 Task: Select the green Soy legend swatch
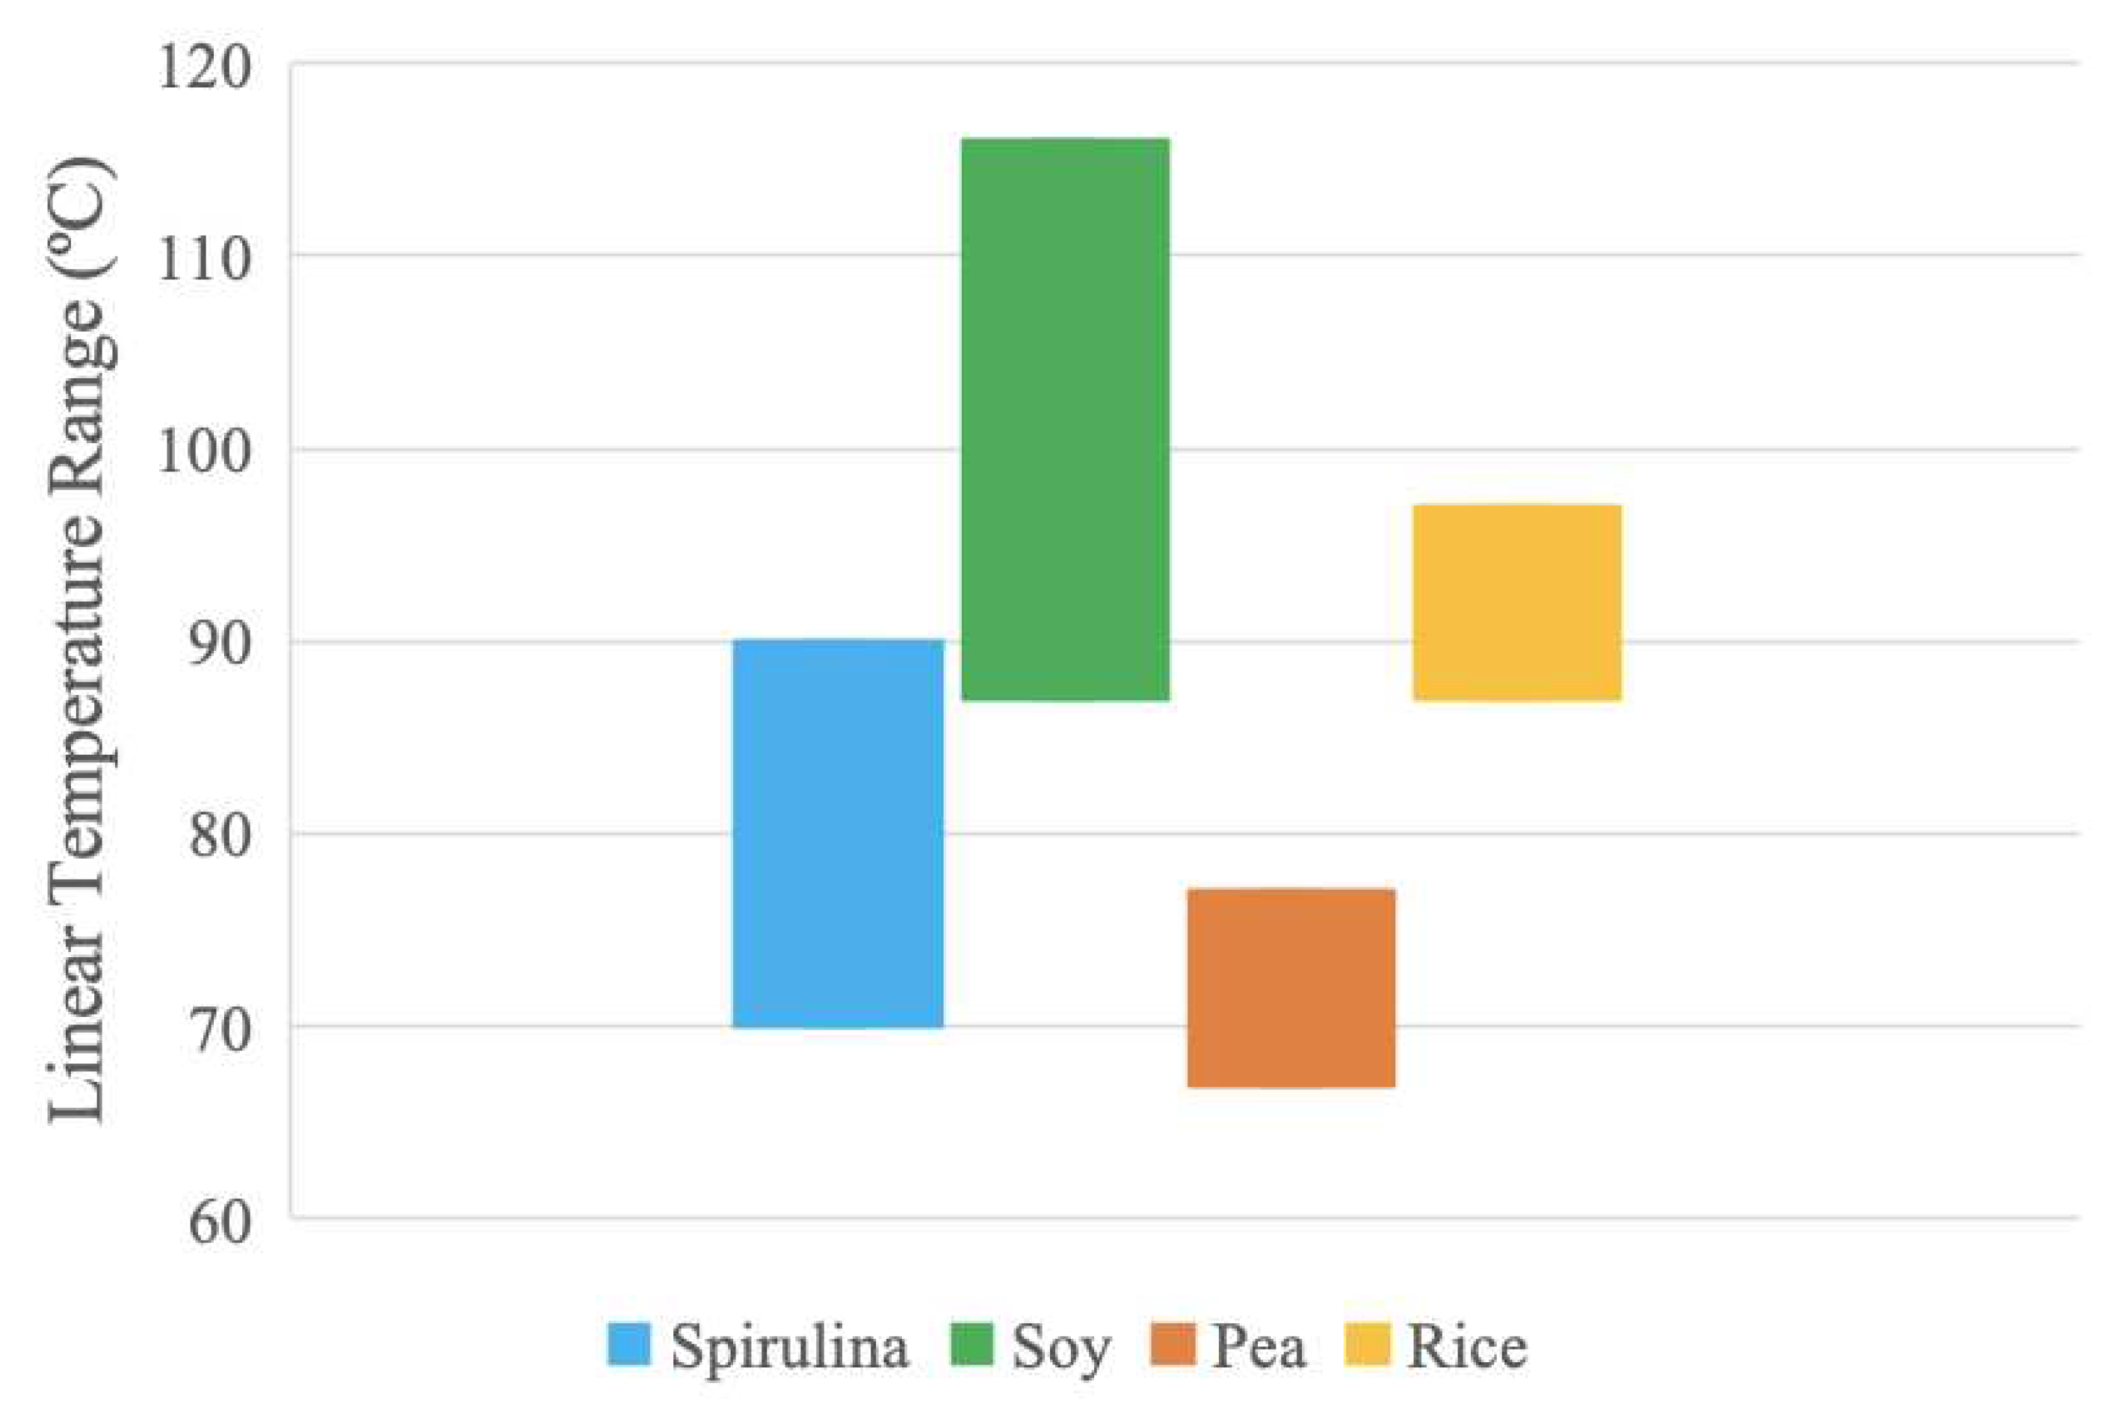[x=972, y=1344]
